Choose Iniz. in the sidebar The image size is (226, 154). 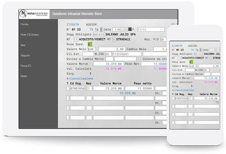(23, 45)
